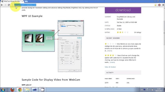Close the WebCam Library tab
The height and width of the screenshot is (92, 165).
click(22, 2)
